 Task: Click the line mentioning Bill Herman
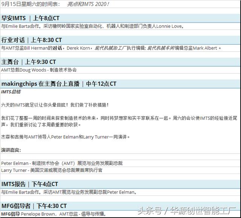[111, 48]
